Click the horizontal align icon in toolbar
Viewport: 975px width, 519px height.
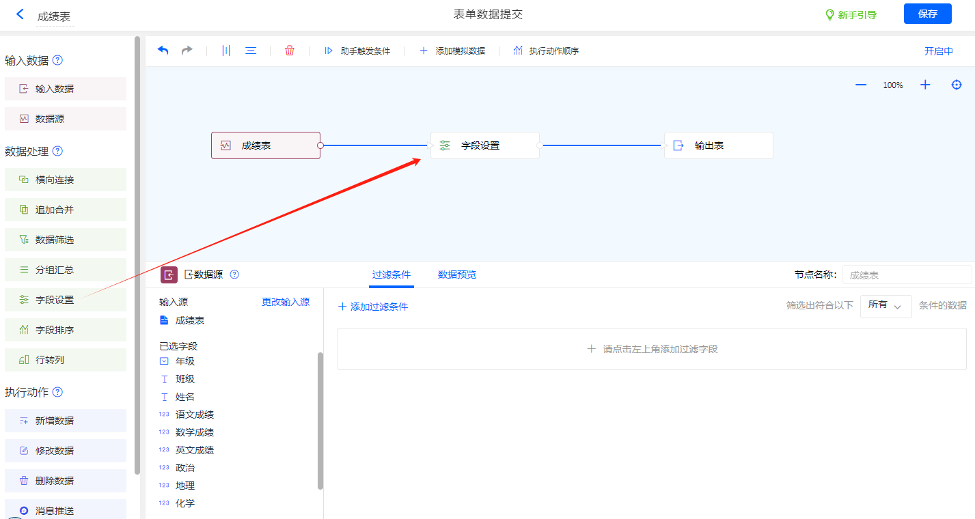pyautogui.click(x=251, y=51)
